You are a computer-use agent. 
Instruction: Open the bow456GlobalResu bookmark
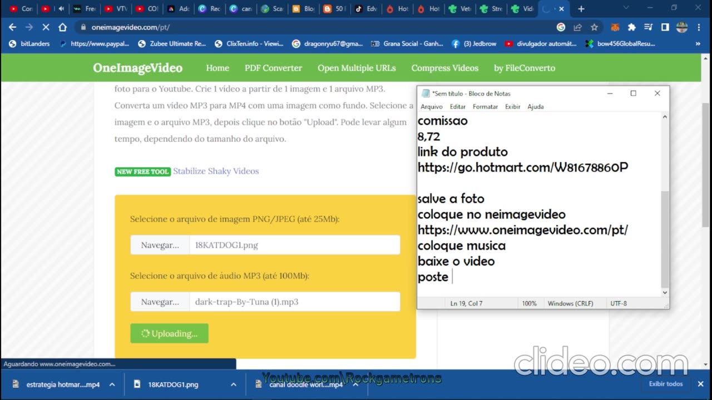[x=620, y=43]
